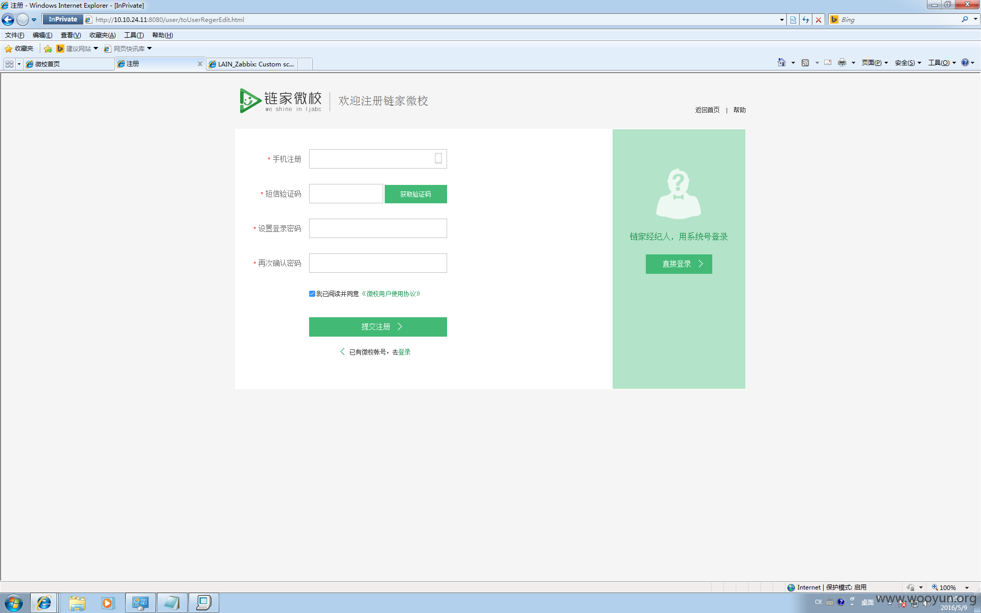The image size is (981, 613).
Task: Click Add to Favorites Bar star icon
Action: click(x=48, y=49)
